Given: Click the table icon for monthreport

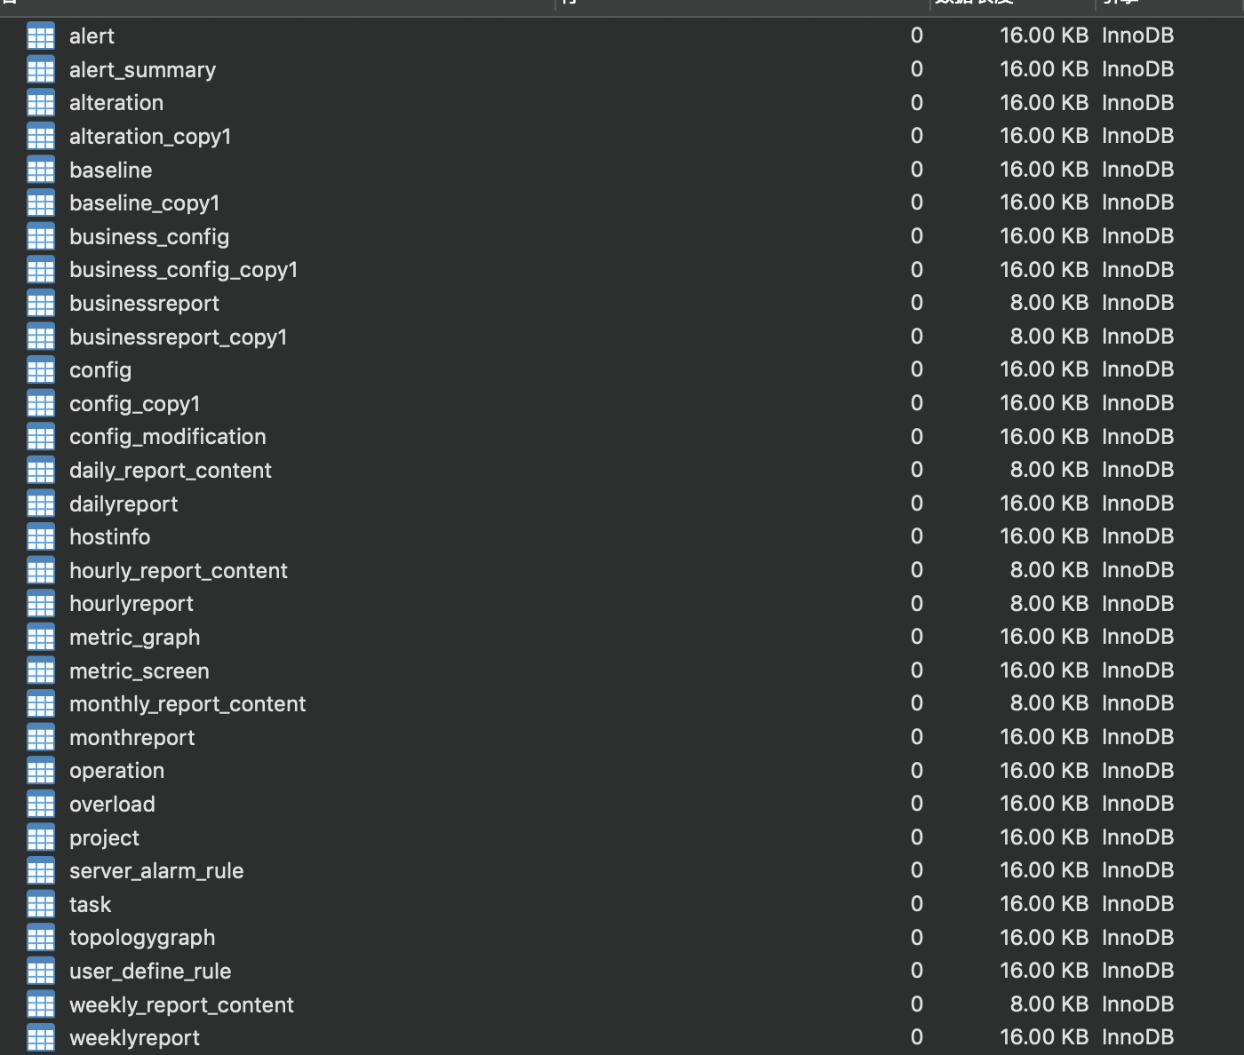Looking at the screenshot, I should tap(41, 738).
